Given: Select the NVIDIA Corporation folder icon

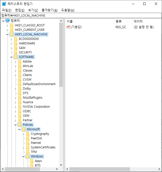Looking at the screenshot, I should tap(20, 107).
